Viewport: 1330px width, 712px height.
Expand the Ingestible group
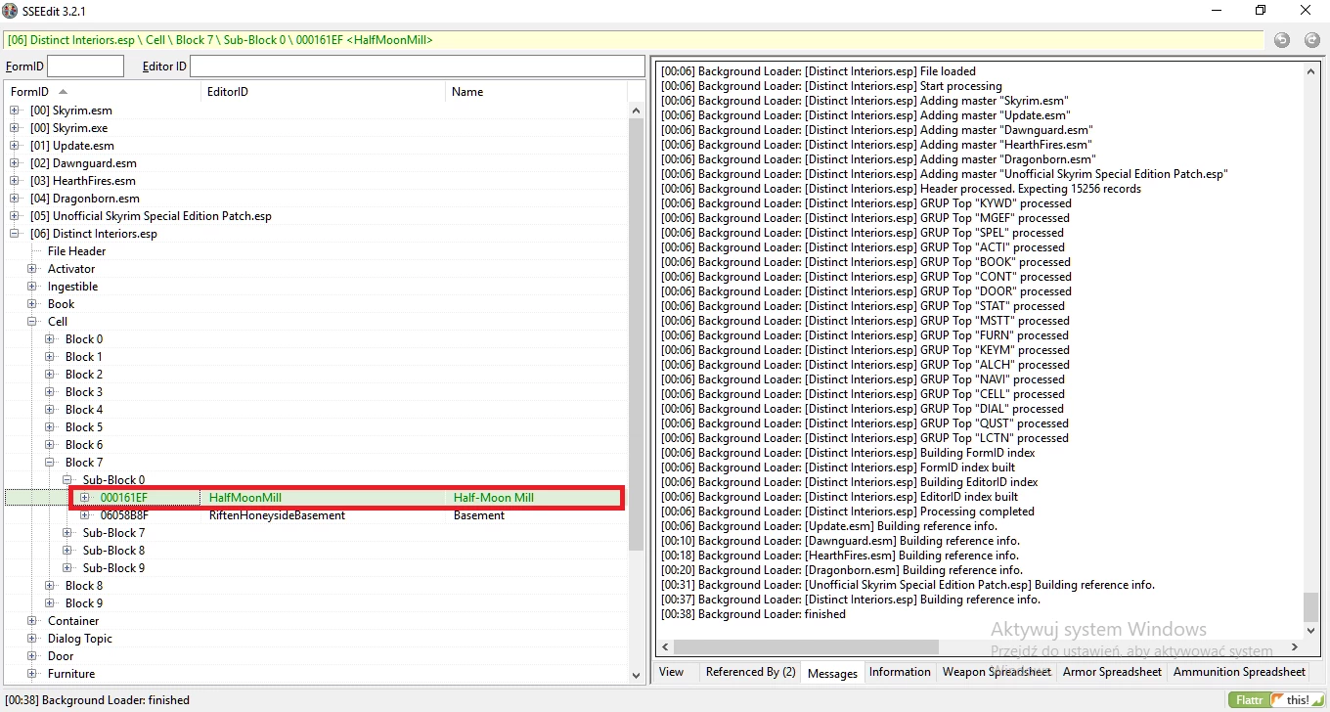coord(32,287)
